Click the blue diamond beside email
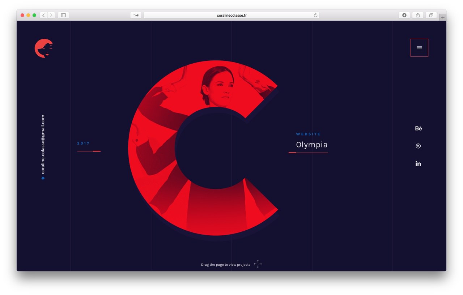463x295 pixels. click(x=43, y=178)
